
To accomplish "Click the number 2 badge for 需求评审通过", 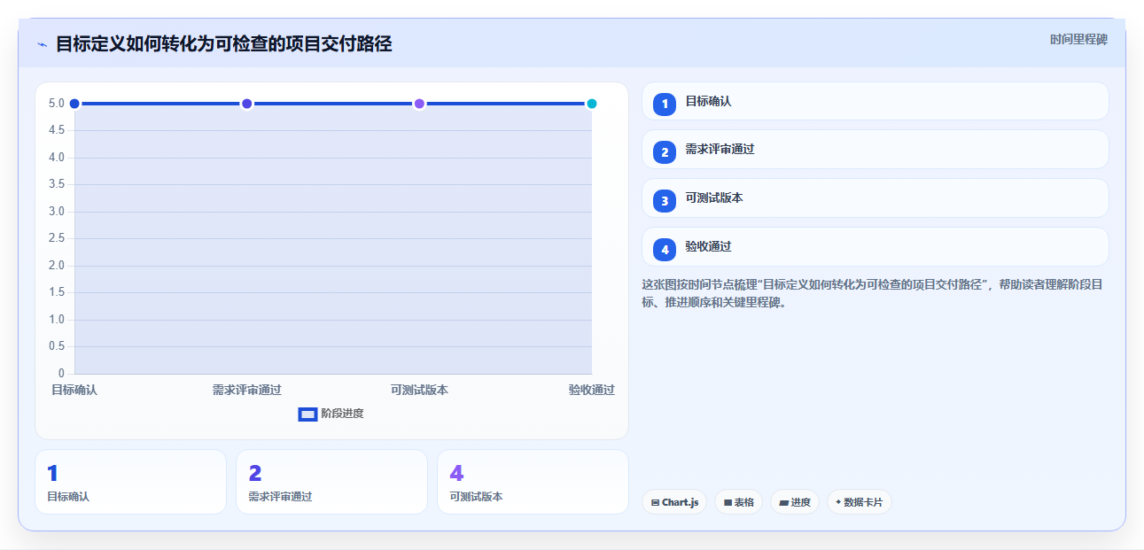I will pos(665,152).
